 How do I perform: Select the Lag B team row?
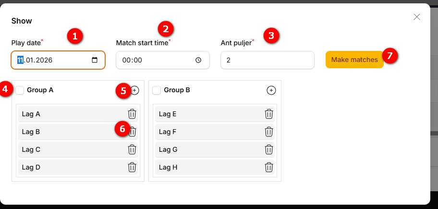click(67, 132)
